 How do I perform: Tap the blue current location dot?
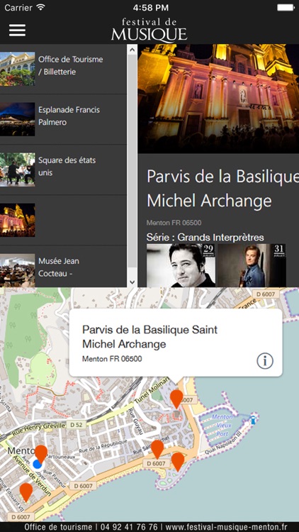point(38,464)
